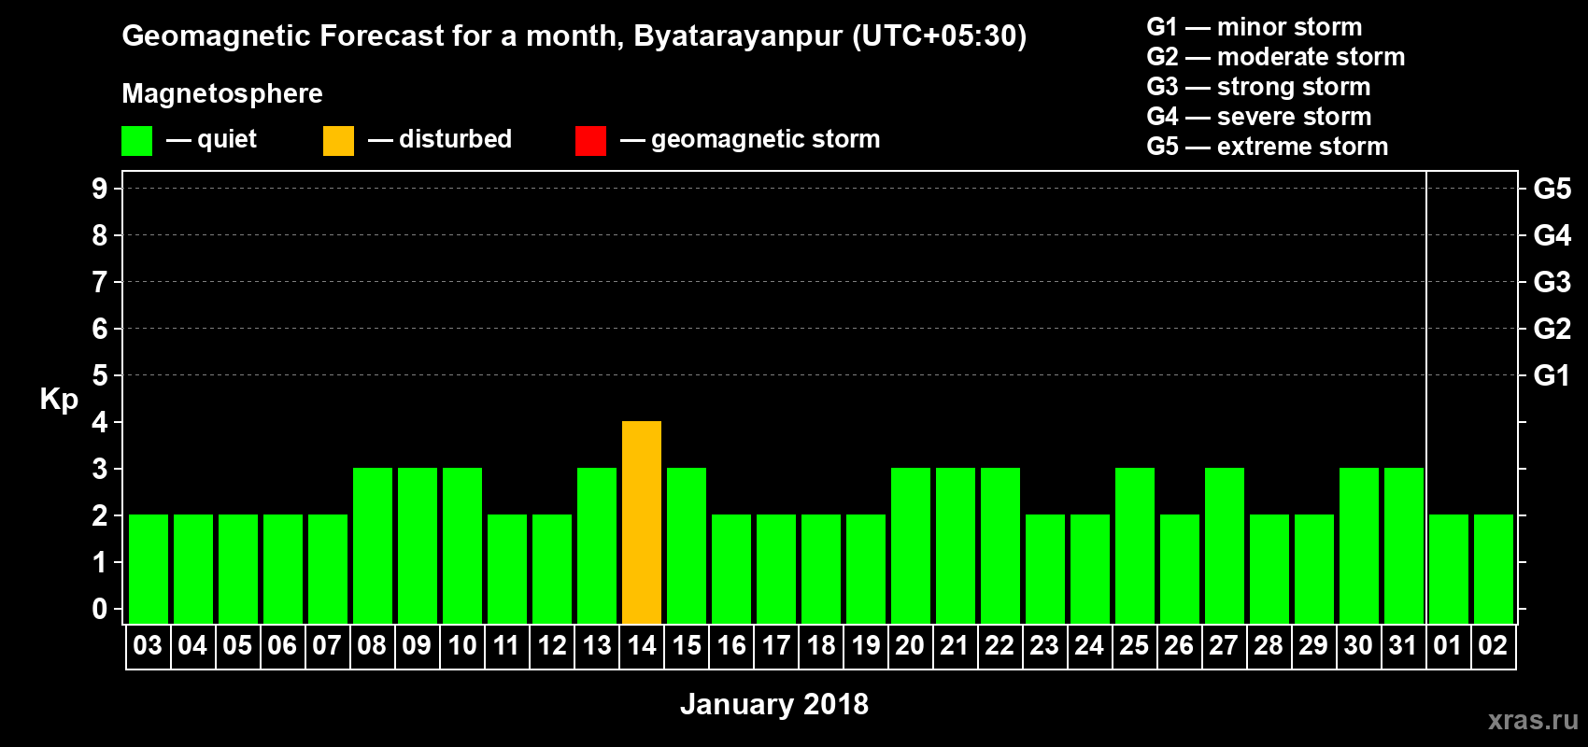The image size is (1588, 747).
Task: Open the xras.ru watermark link
Action: click(1533, 720)
